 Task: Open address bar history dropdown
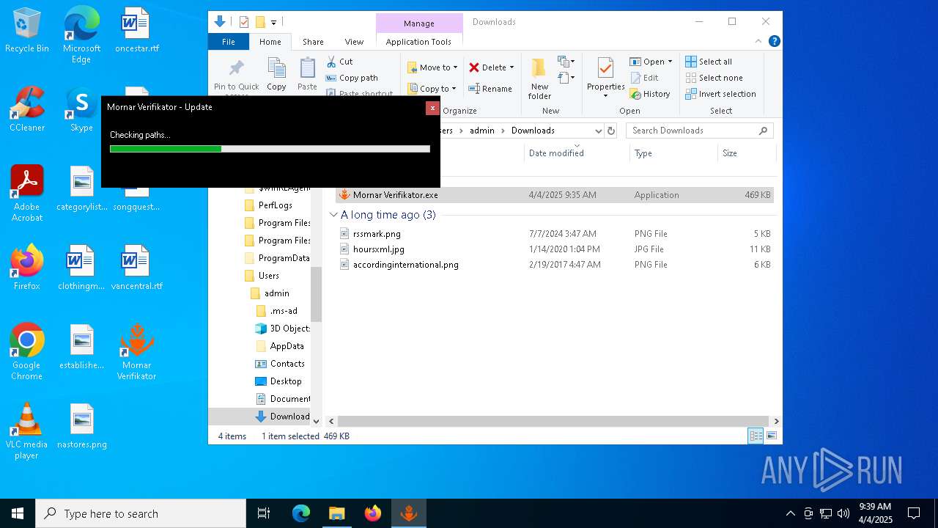[598, 131]
